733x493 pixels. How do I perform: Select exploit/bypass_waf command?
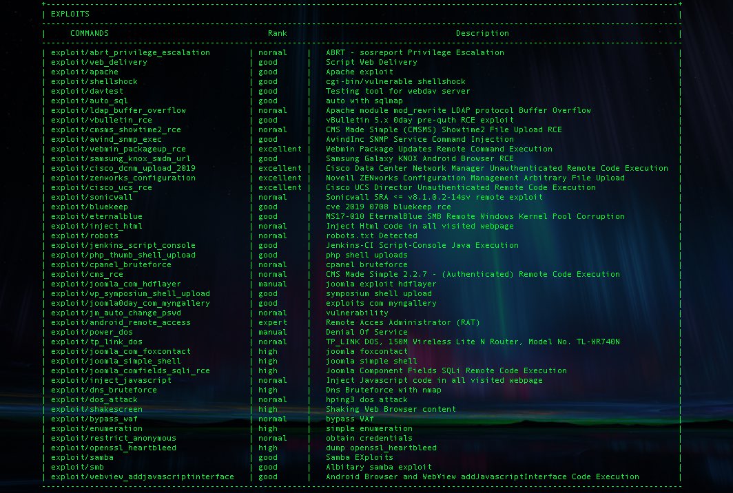coord(94,419)
